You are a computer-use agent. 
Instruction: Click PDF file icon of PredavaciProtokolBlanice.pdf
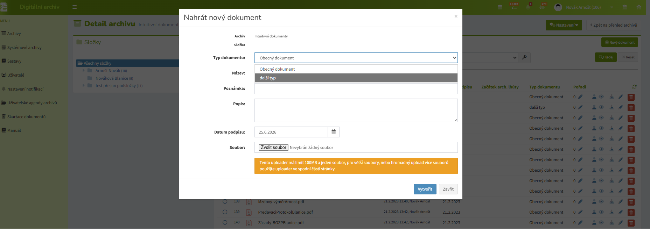coord(249,212)
